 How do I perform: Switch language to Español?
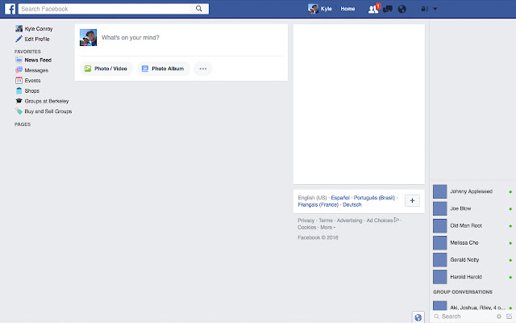pyautogui.click(x=341, y=198)
